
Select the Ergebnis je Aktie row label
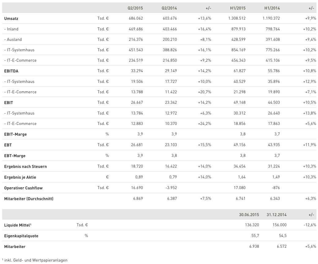(22, 177)
